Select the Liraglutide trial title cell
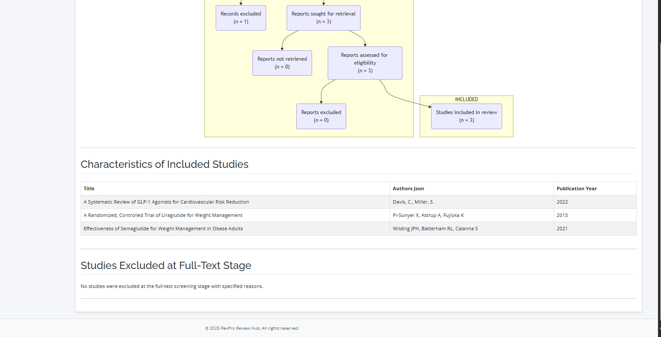This screenshot has width=661, height=337. (x=163, y=215)
